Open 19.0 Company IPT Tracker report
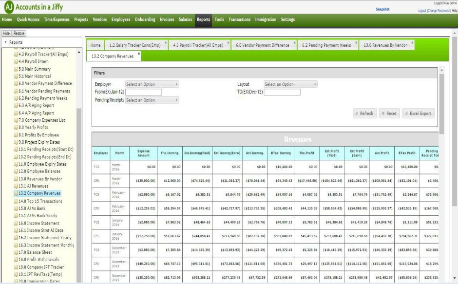Image resolution: width=458 pixels, height=284 pixels. 41,267
